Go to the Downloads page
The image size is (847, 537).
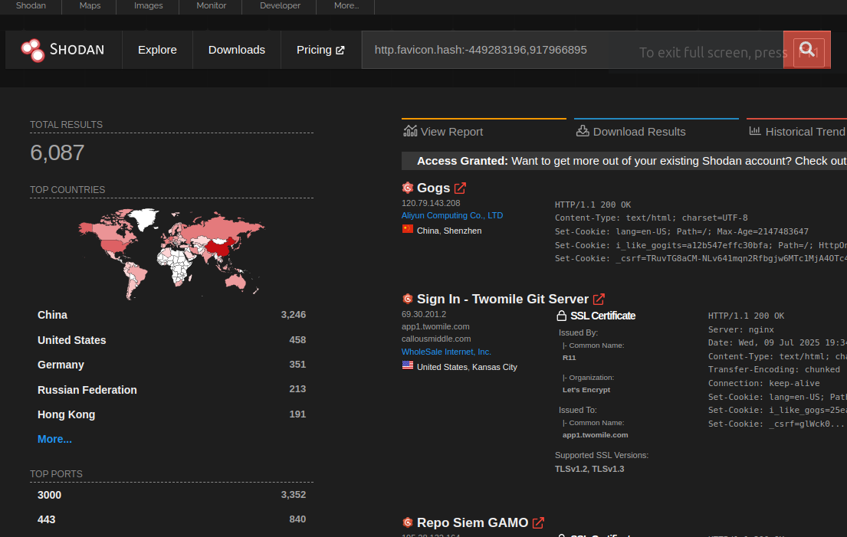(x=237, y=50)
